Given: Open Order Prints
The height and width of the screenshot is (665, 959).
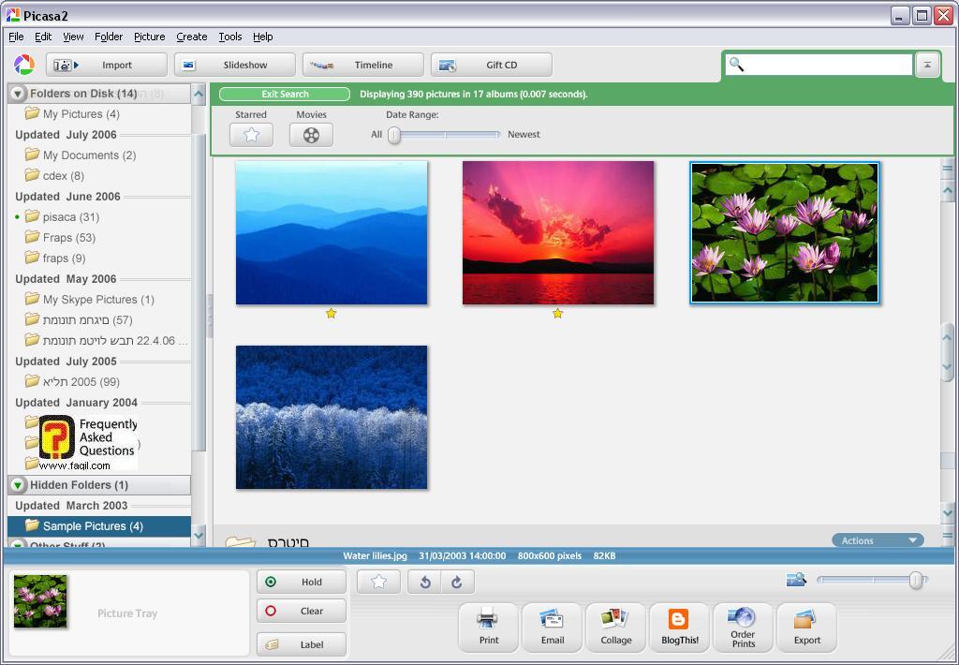Looking at the screenshot, I should [x=743, y=627].
